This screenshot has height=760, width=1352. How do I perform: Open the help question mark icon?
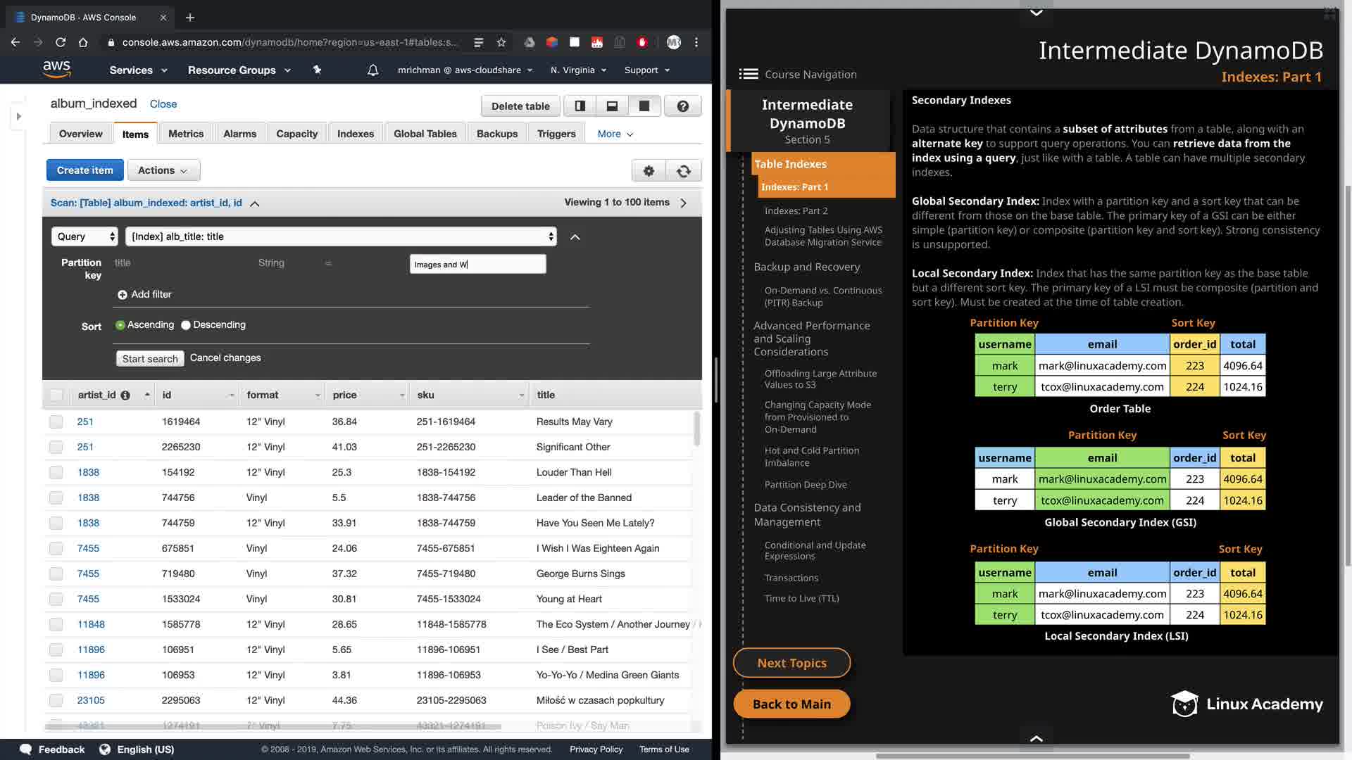[682, 106]
